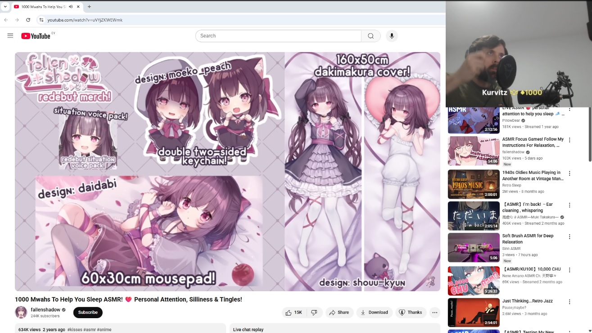The image size is (592, 333).
Task: Open the Soft Brush 5:06 thumbnail
Action: pos(474,248)
